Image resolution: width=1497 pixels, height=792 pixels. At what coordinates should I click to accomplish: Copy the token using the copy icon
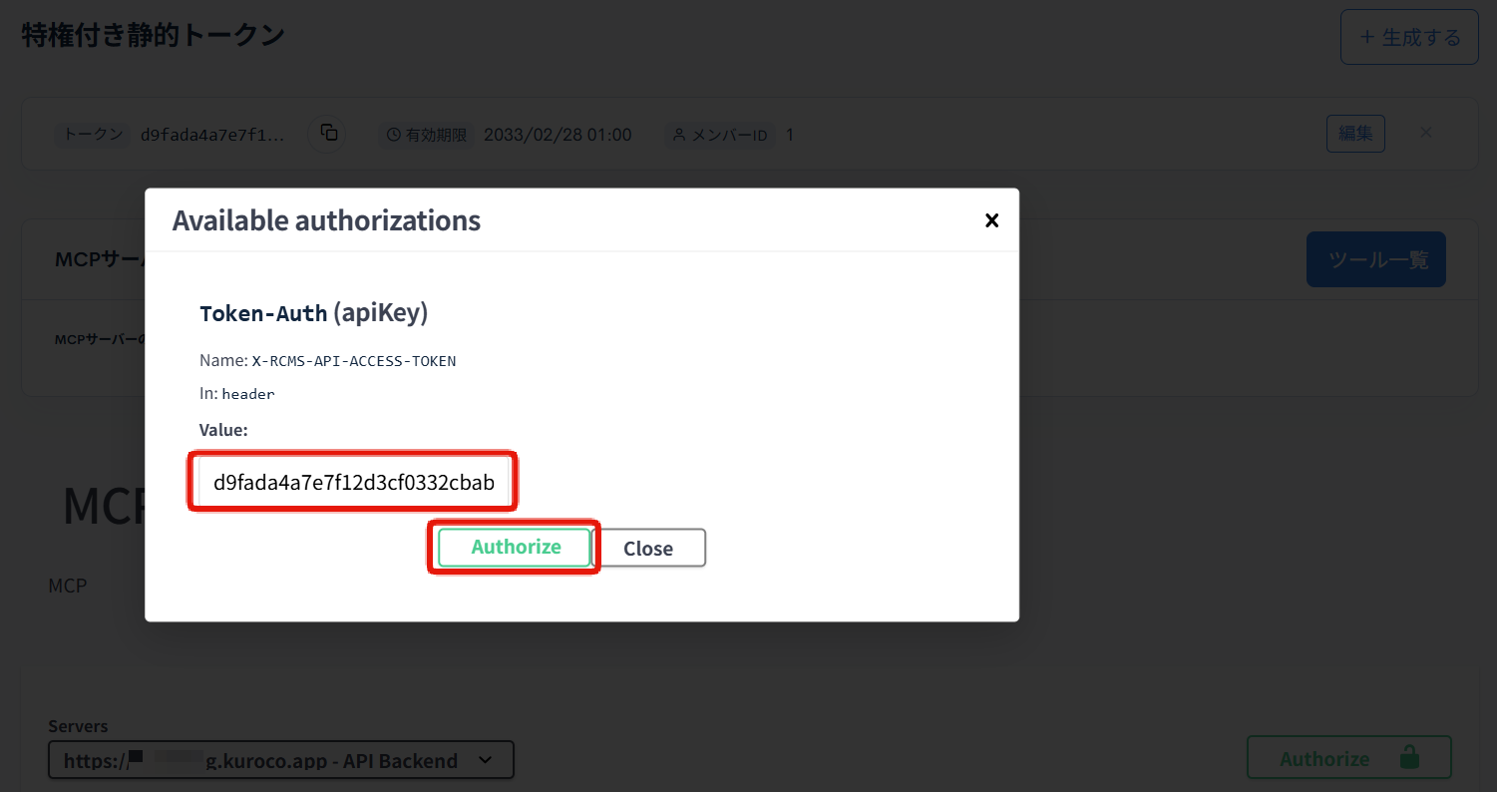(327, 133)
